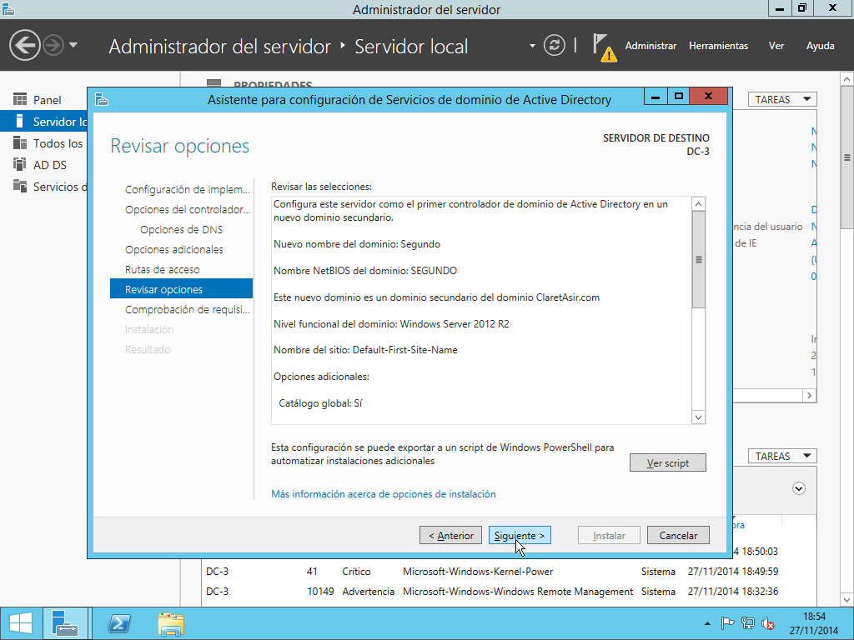Click the Servidor local sidebar icon
The image size is (854, 640).
pyautogui.click(x=20, y=121)
